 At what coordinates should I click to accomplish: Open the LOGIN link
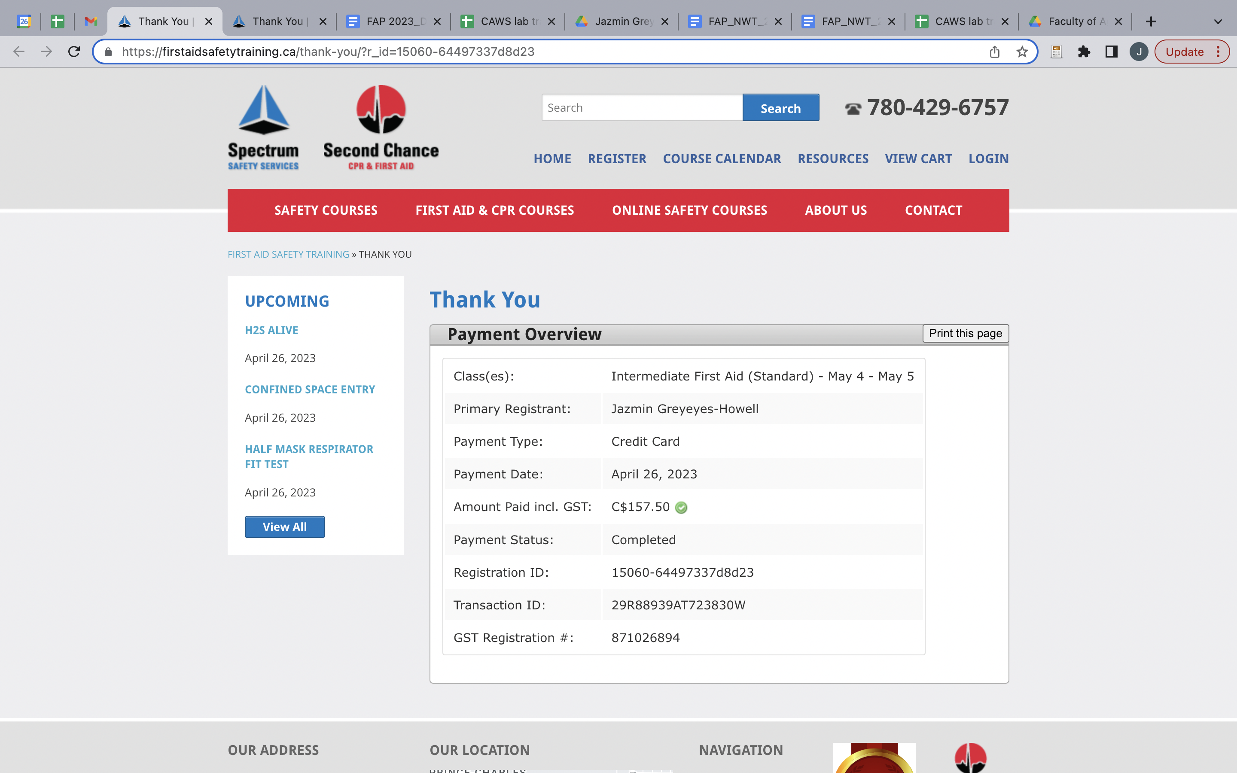point(989,159)
